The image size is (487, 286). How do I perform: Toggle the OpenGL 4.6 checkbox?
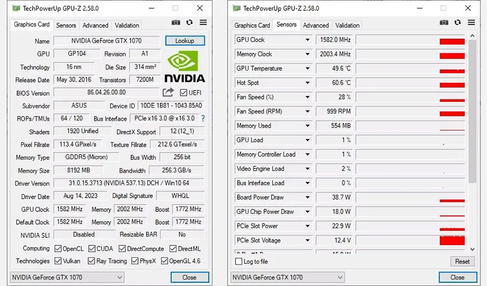click(x=164, y=261)
